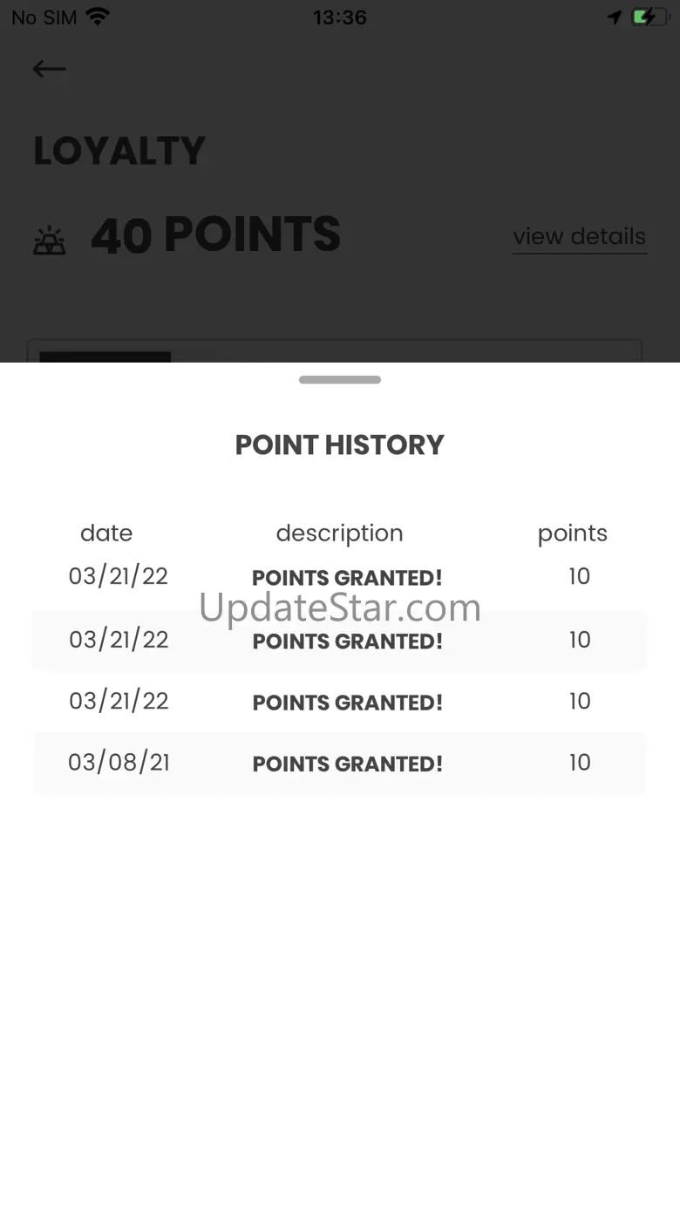
Task: Click the UpdateStar.com watermark text
Action: (x=340, y=608)
